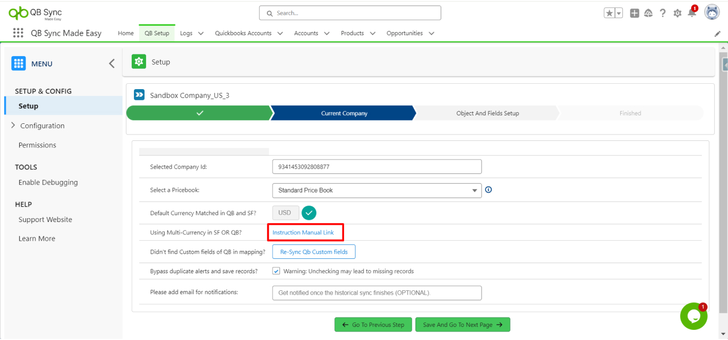The height and width of the screenshot is (340, 728).
Task: Open the Select a Pricebook dropdown
Action: coord(377,190)
